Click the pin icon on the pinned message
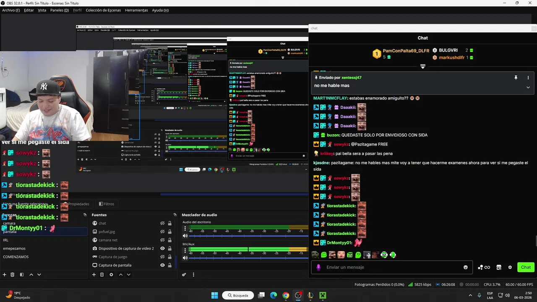Screen dimensions: 537x302 [x=516, y=78]
